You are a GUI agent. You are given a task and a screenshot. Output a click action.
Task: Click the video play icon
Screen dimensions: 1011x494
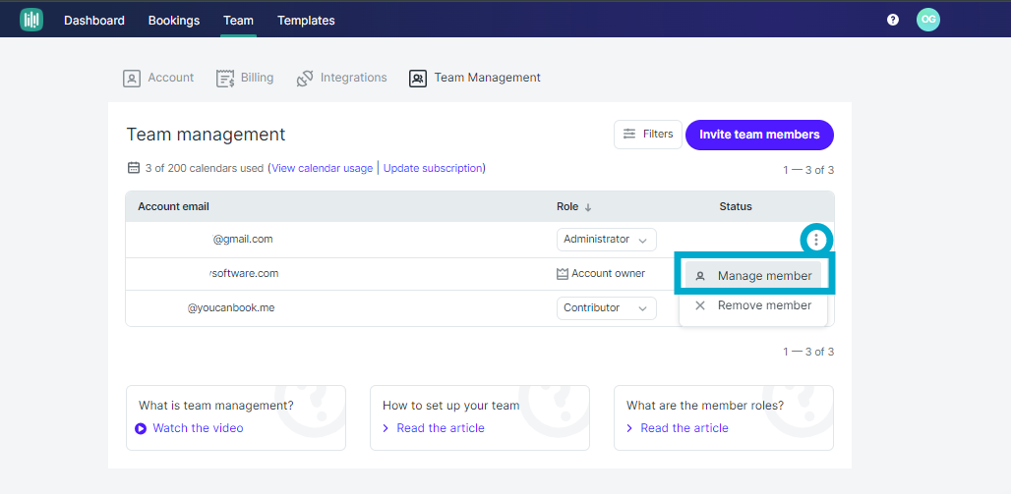141,428
